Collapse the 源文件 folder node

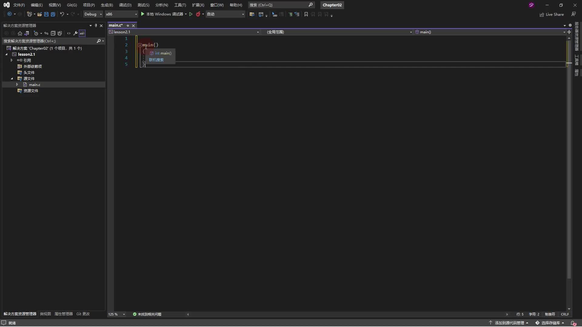[x=12, y=79]
